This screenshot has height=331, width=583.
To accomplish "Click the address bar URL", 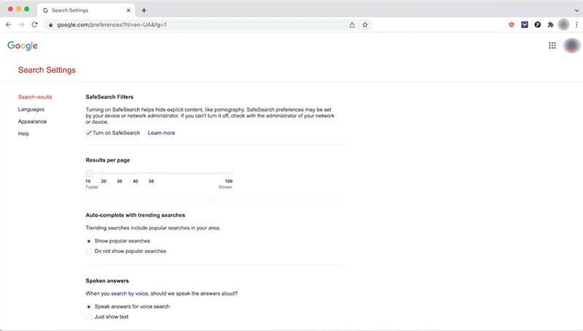I will coord(112,25).
